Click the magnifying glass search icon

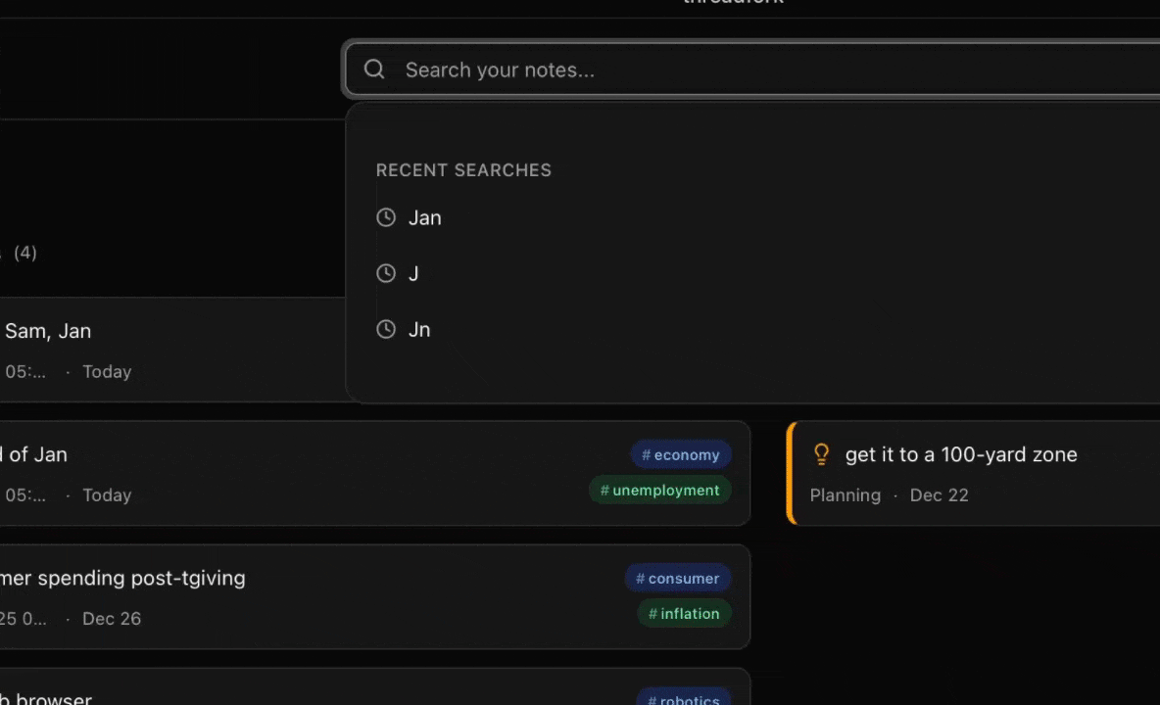point(374,70)
